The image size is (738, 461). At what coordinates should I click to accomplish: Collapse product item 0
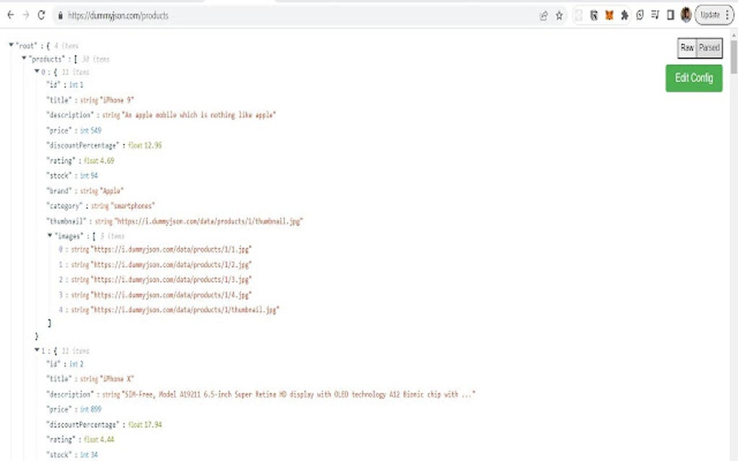pyautogui.click(x=37, y=71)
